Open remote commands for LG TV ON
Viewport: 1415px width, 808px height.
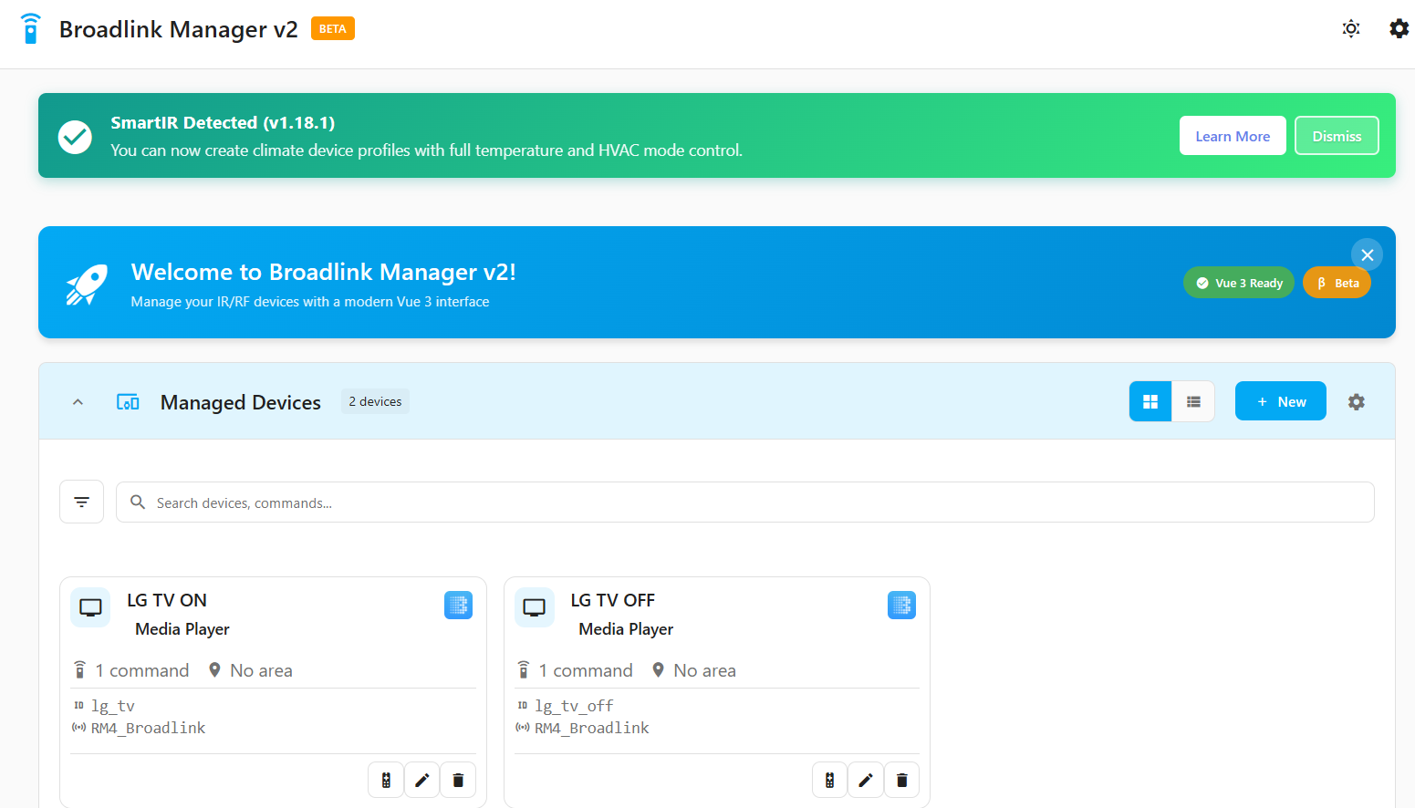click(386, 780)
